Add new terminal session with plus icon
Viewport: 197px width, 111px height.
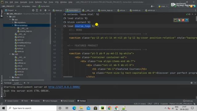coord(25,83)
